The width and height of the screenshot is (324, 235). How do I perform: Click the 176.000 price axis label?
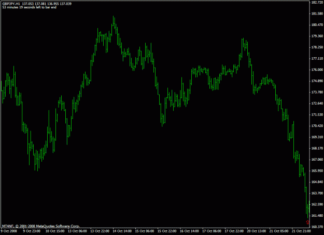[317, 70]
